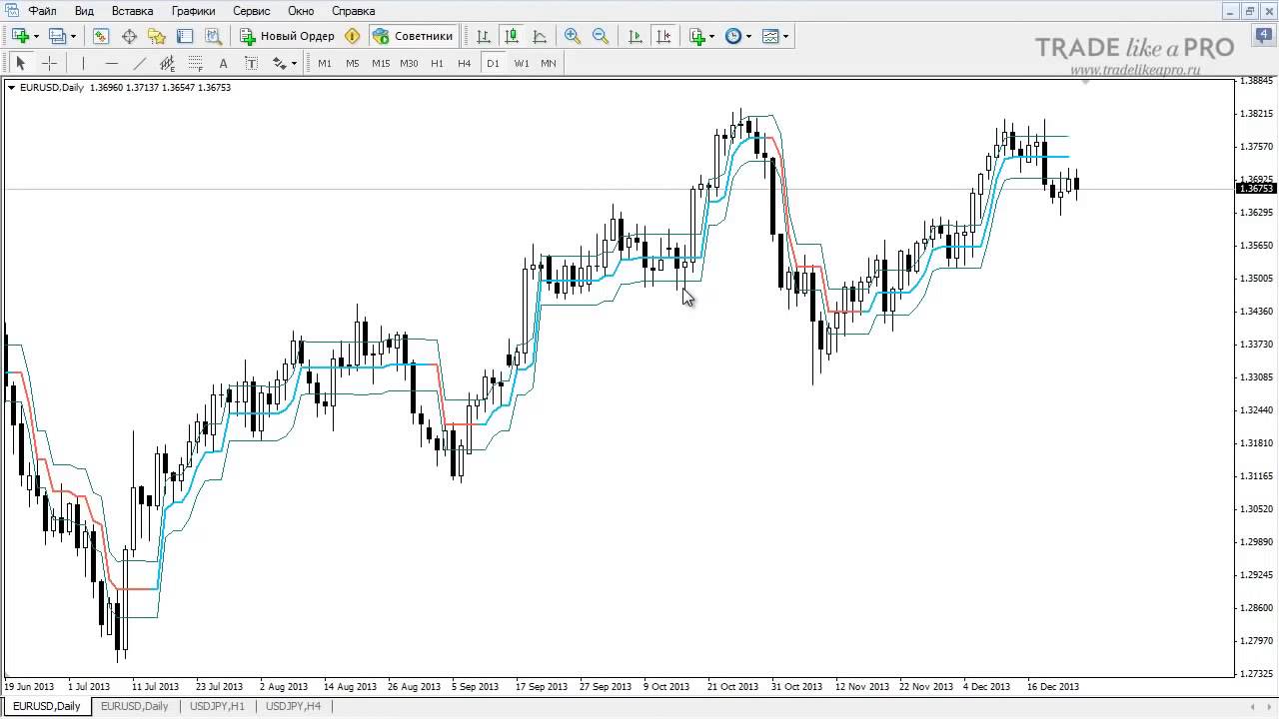Expand the profiles dropdown arrow
This screenshot has width=1279, height=719.
[73, 36]
